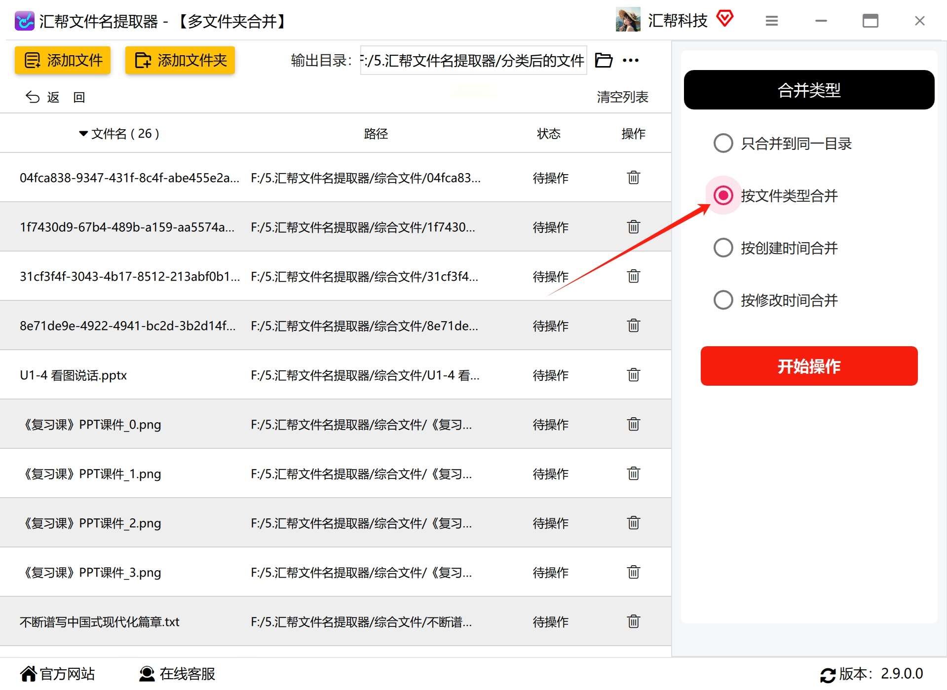Select 按文件类型合并 radio option

tap(723, 196)
